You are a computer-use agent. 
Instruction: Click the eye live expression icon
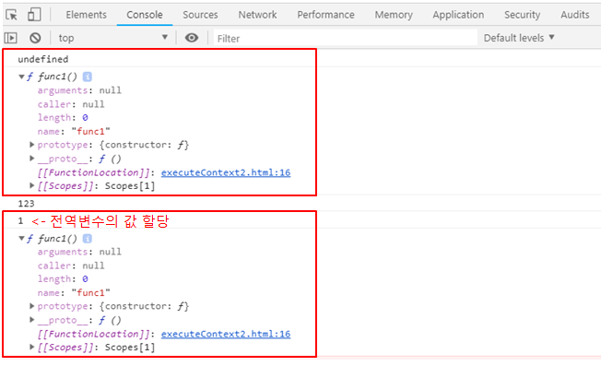pos(192,38)
